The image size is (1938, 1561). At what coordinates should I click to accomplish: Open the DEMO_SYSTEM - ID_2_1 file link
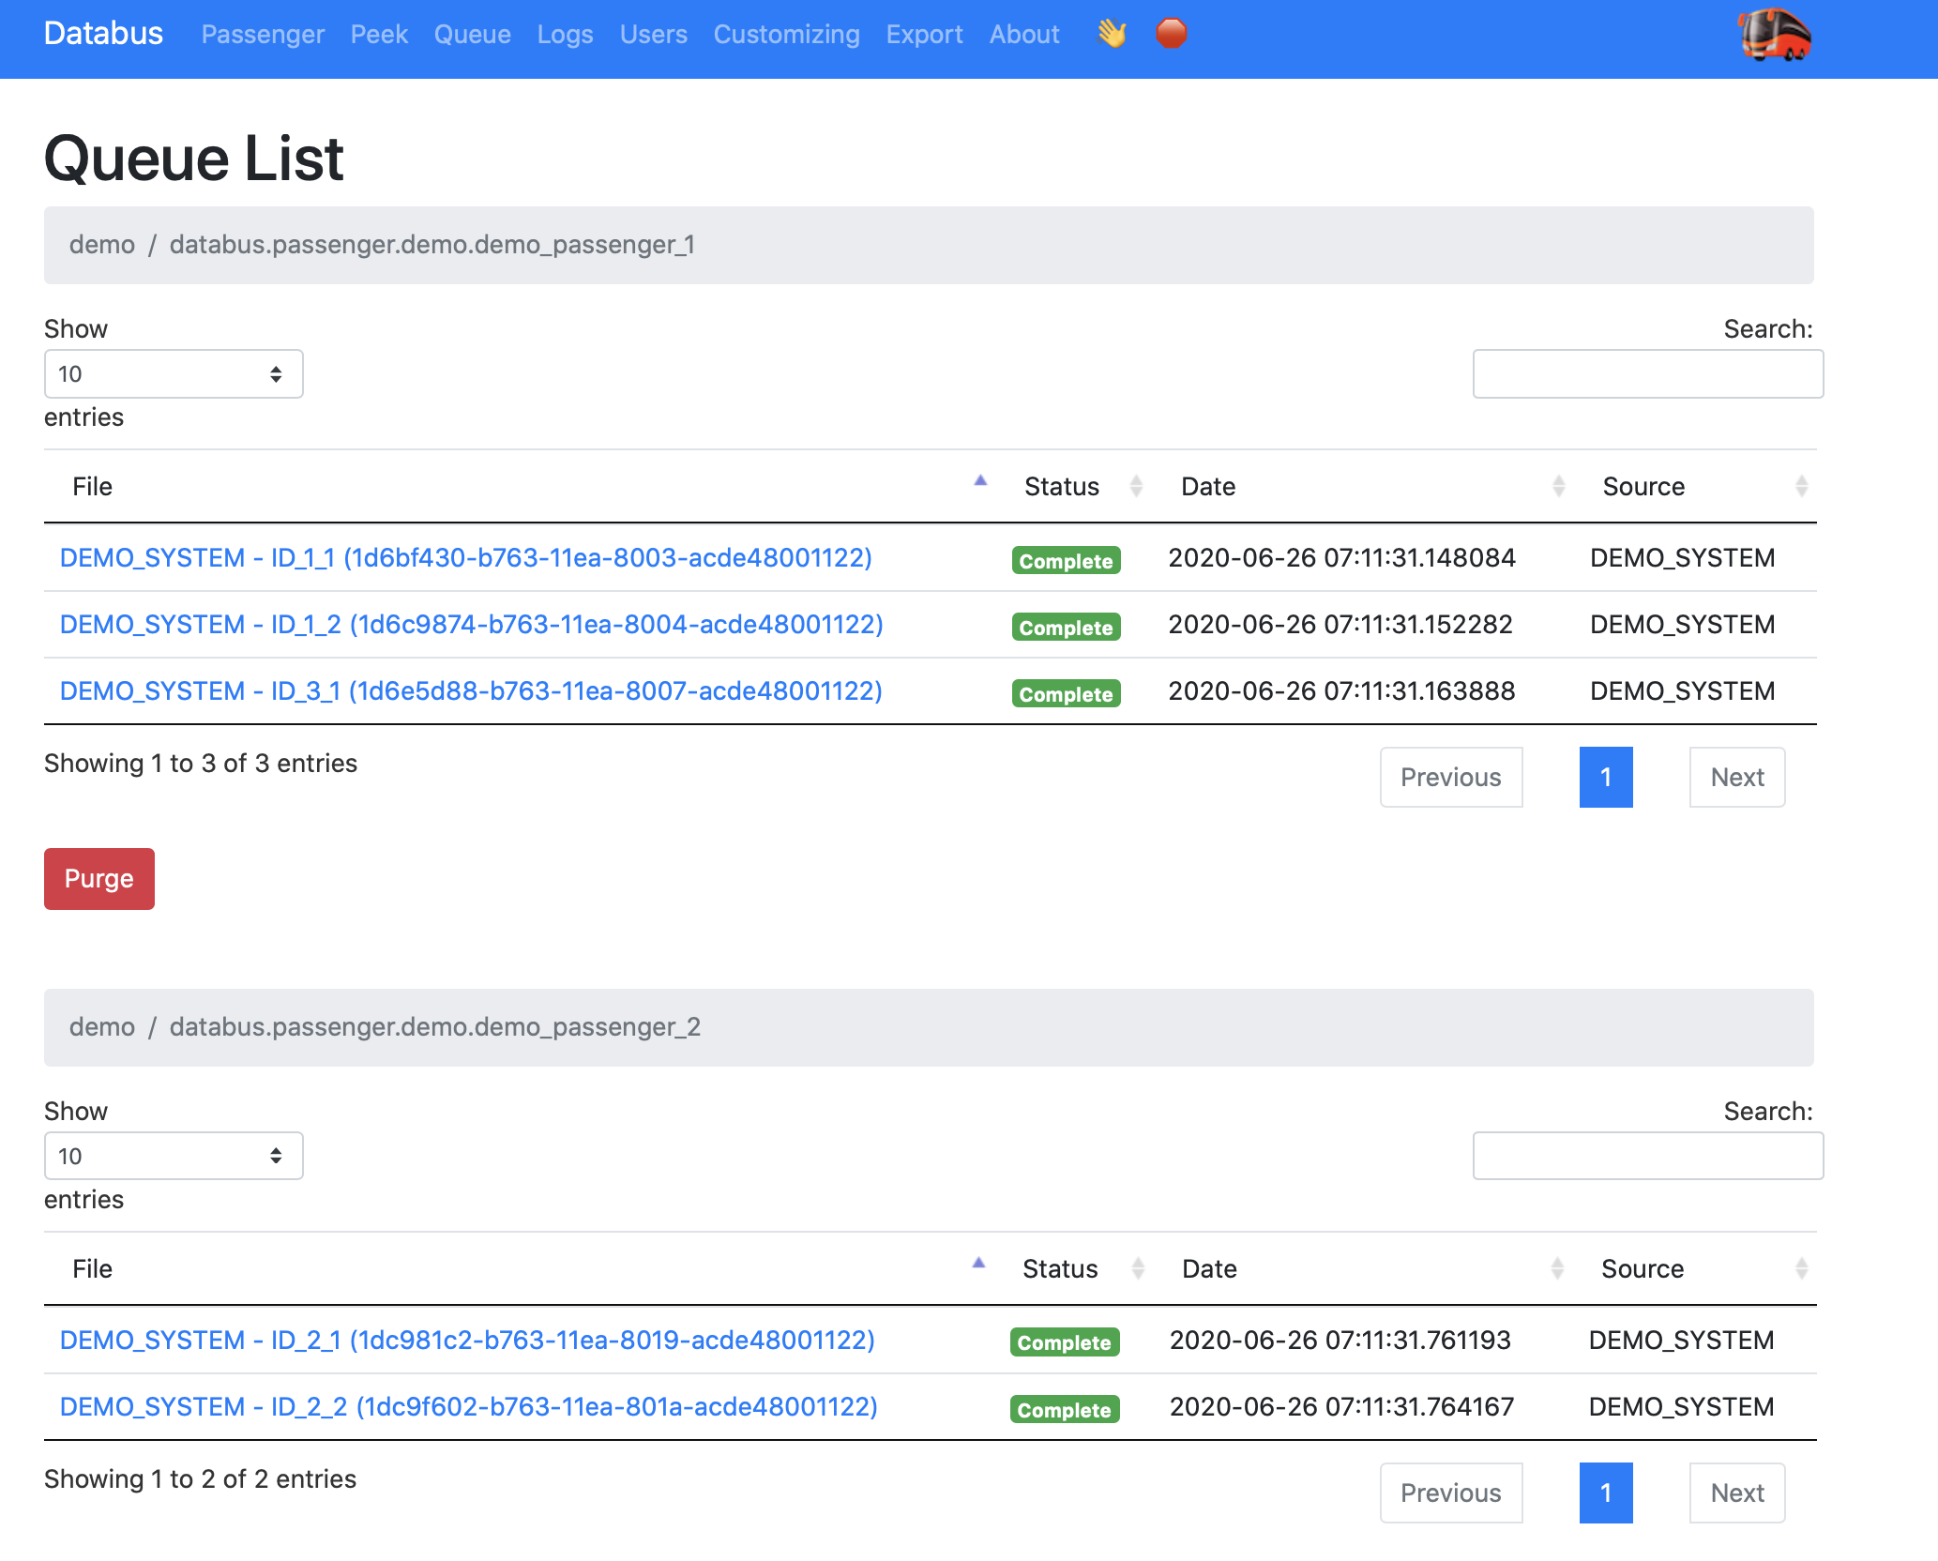467,1341
